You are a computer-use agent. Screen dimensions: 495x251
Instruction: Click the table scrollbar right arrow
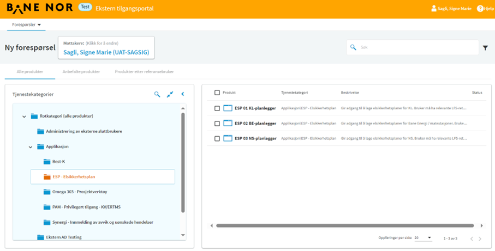click(481, 225)
